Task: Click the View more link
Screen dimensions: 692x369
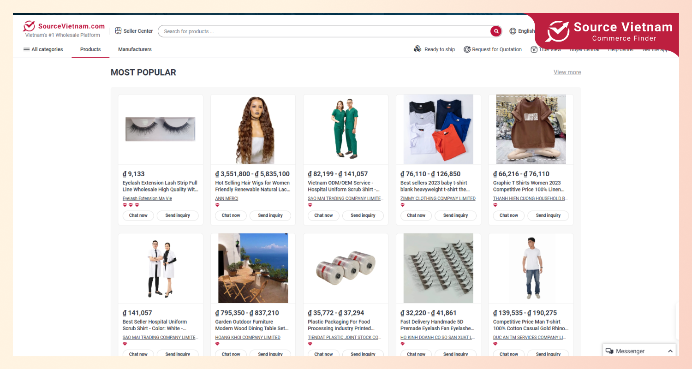Action: tap(567, 72)
